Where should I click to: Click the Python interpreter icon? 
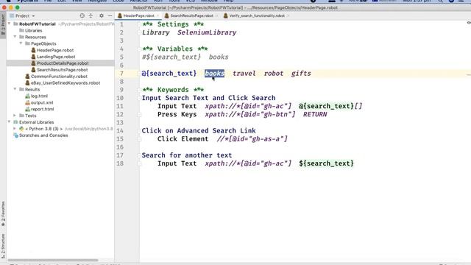pyautogui.click(x=21, y=129)
